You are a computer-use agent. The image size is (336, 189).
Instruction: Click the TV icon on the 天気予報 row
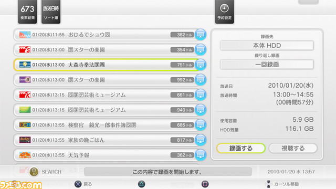tap(201, 155)
